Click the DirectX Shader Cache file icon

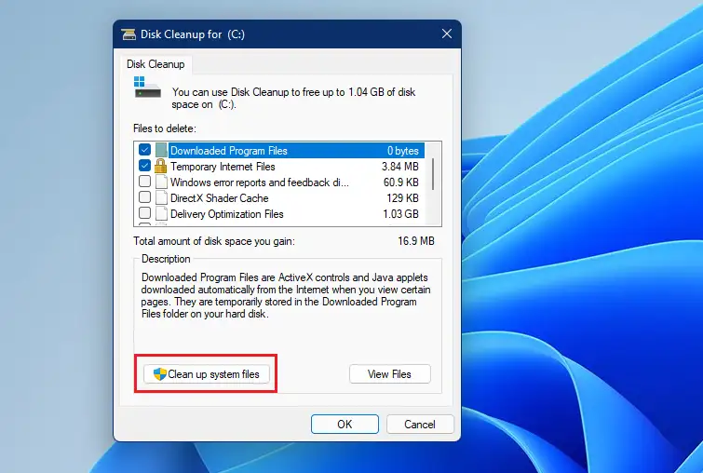[x=161, y=197]
